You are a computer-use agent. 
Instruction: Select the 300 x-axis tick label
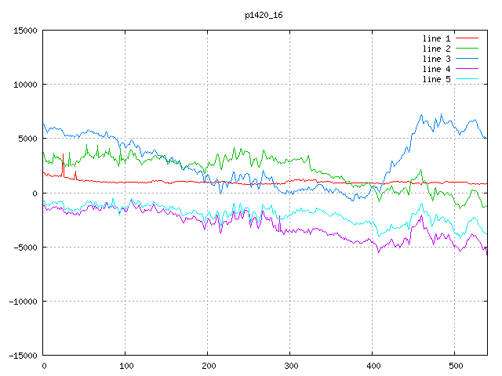[290, 366]
